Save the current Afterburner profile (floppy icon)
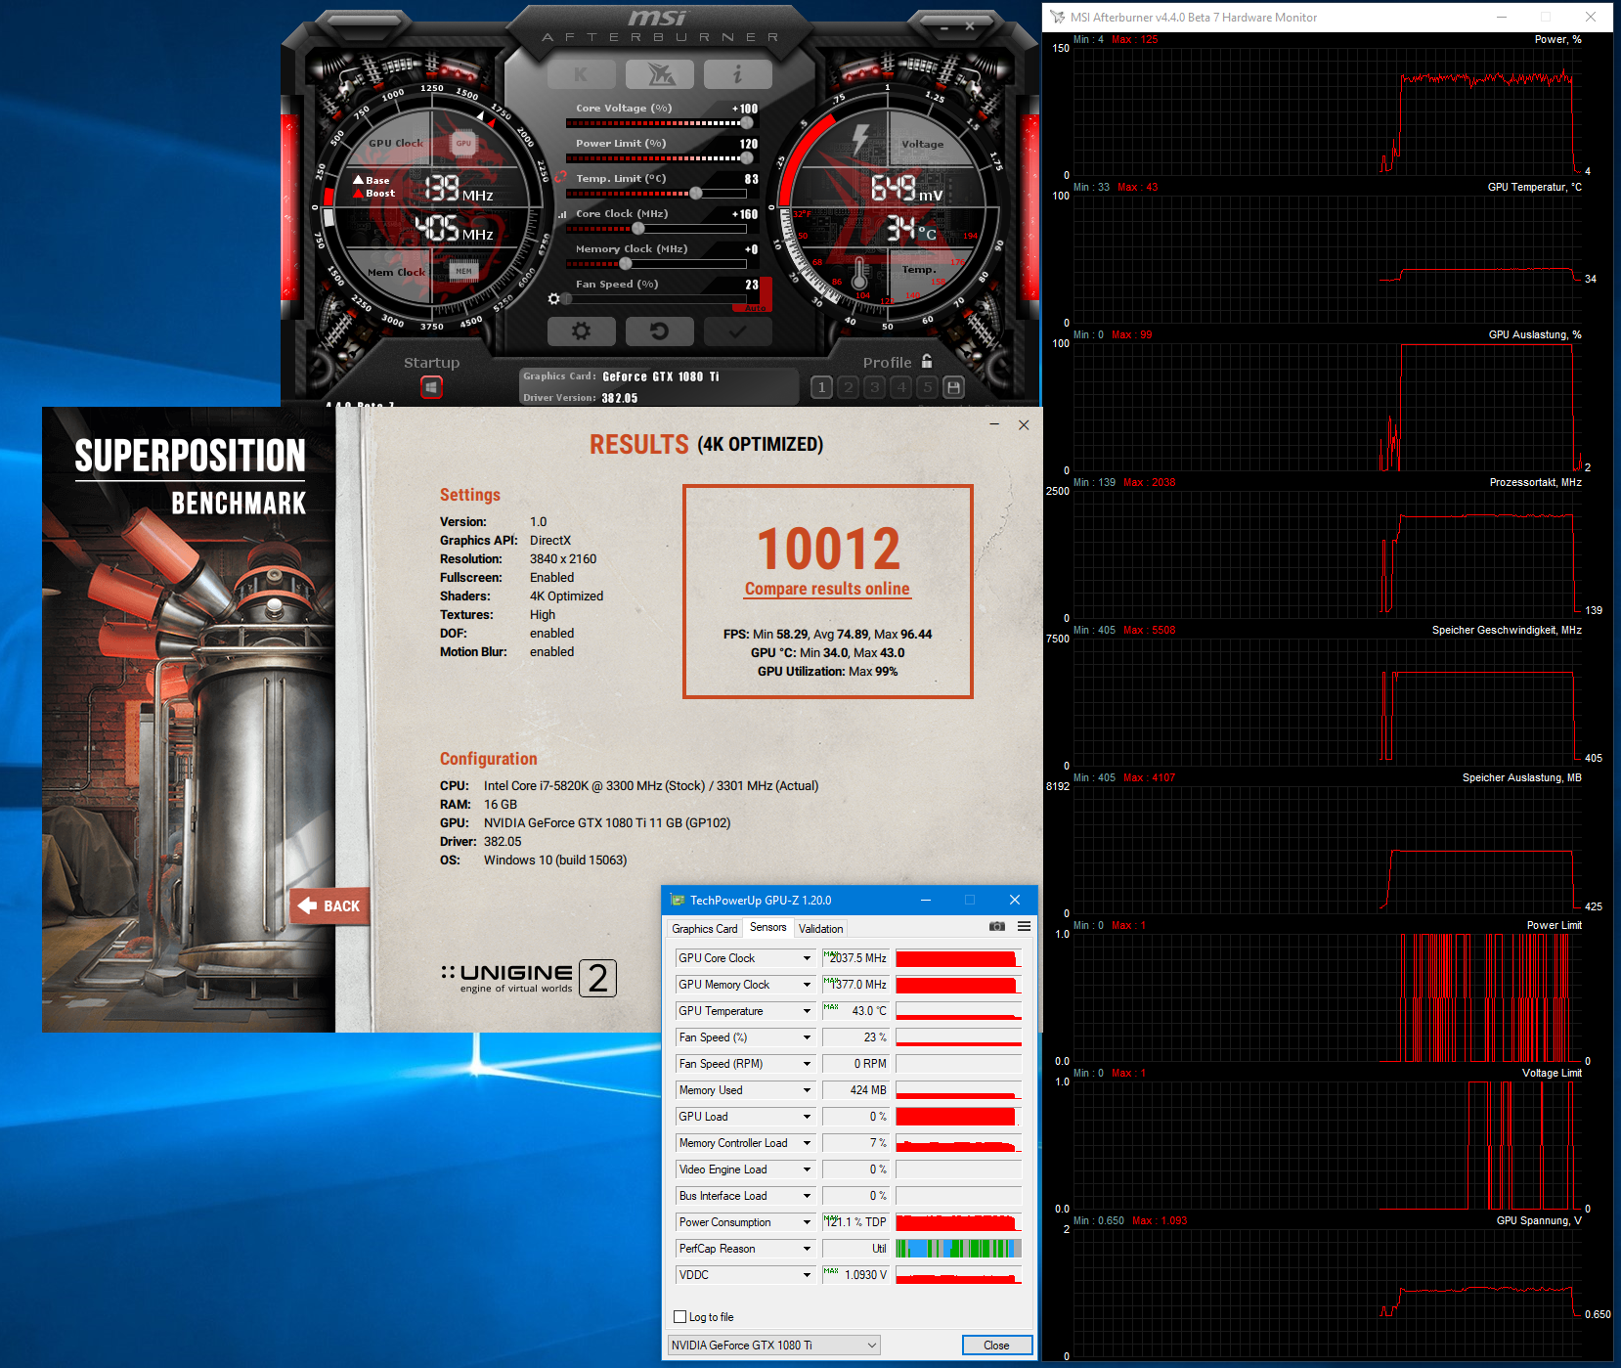 pyautogui.click(x=954, y=387)
